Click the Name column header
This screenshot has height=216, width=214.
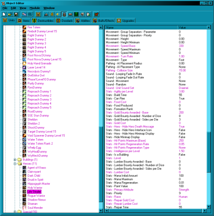click(x=141, y=28)
